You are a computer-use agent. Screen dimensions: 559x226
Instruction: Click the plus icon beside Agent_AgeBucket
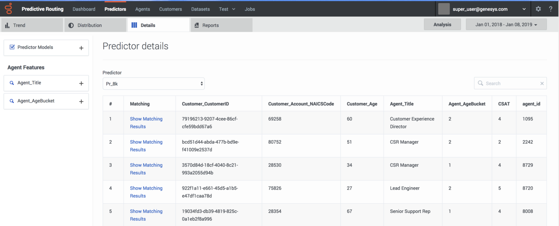pos(81,101)
